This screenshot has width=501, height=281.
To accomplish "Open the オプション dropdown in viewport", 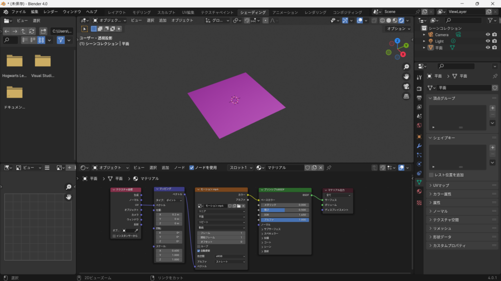I will (x=398, y=29).
